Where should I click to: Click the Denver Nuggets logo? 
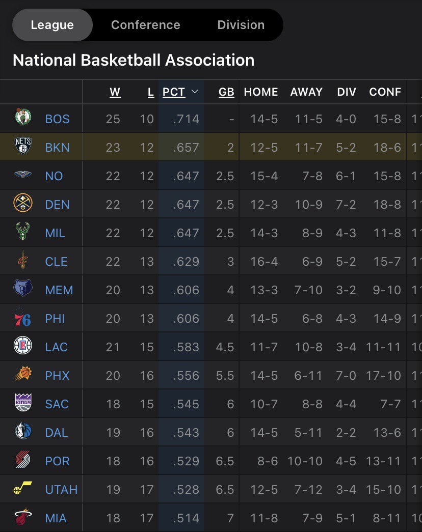coord(23,204)
